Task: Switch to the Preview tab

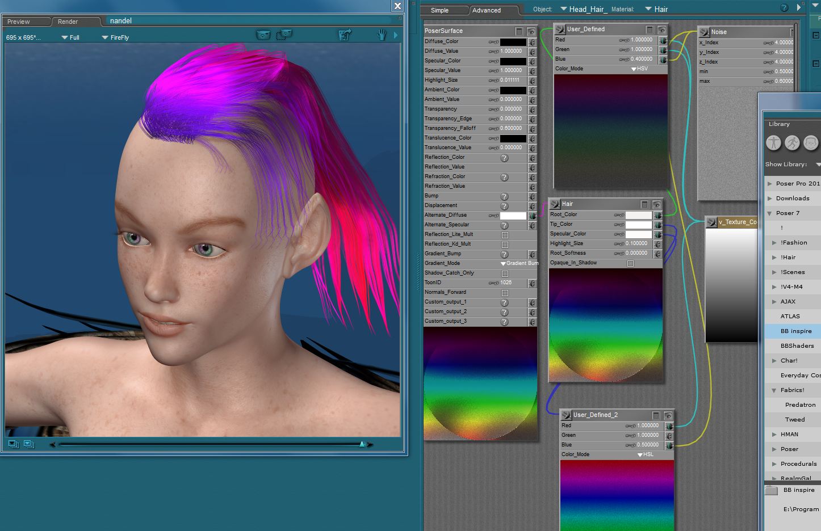Action: coord(19,22)
